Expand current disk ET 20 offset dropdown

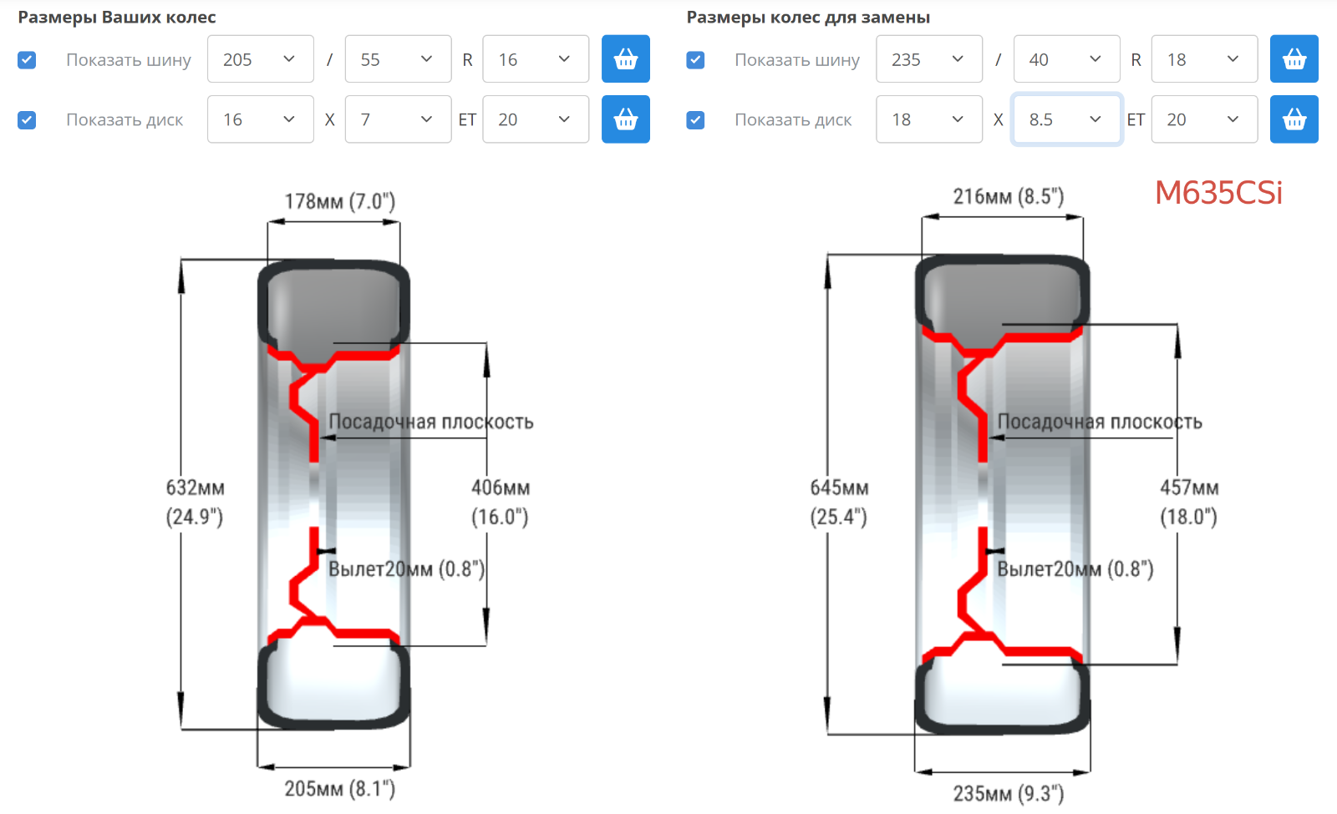tap(536, 119)
